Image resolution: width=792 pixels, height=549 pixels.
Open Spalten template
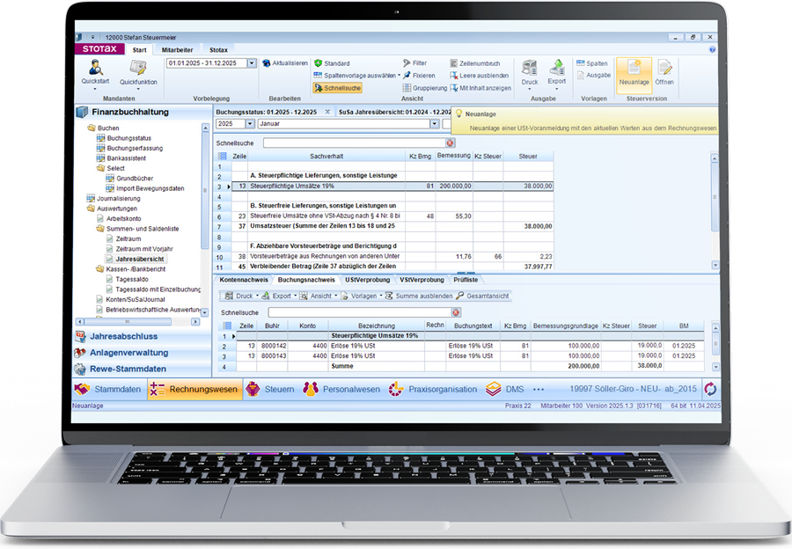click(592, 63)
